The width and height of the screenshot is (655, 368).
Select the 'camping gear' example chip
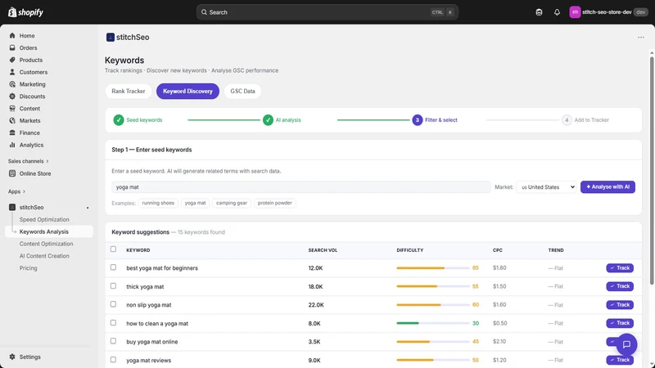[232, 203]
